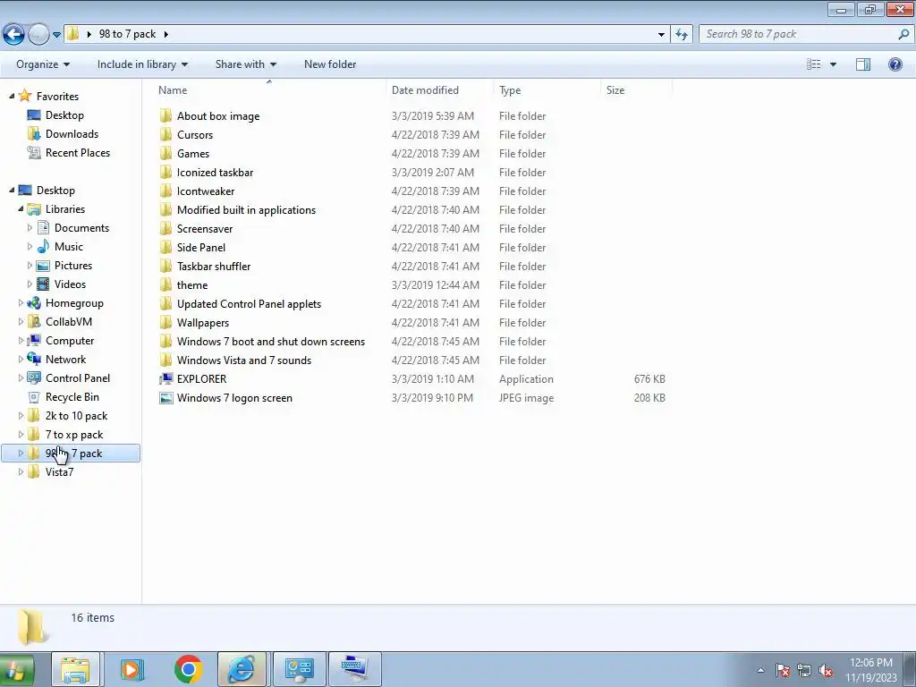Image resolution: width=916 pixels, height=687 pixels.
Task: Launch Google Chrome from taskbar
Action: coord(188,669)
